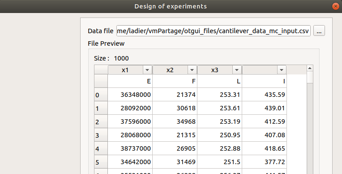Viewport: 342px width, 174px height.
Task: Select cell value 251.5
Action: pyautogui.click(x=220, y=162)
